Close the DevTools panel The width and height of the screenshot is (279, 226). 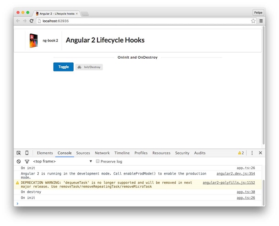[260, 153]
